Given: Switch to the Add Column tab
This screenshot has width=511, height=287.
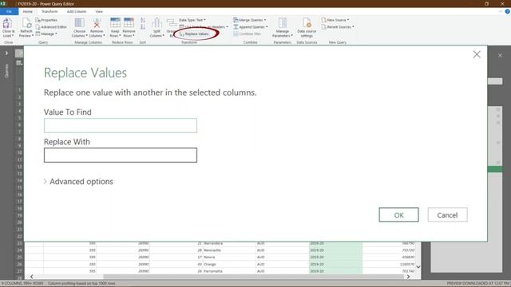Looking at the screenshot, I should click(x=77, y=11).
